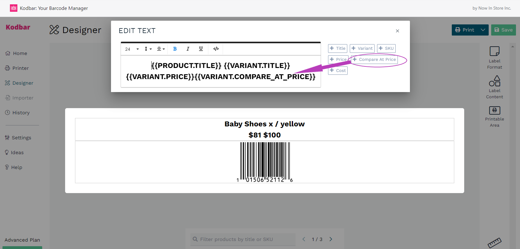Open the Label Content panel
The height and width of the screenshot is (249, 520).
(x=495, y=87)
